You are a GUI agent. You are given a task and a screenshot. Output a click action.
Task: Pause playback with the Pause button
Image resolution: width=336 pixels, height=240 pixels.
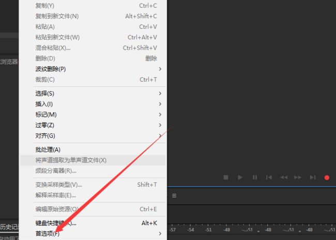254,177
